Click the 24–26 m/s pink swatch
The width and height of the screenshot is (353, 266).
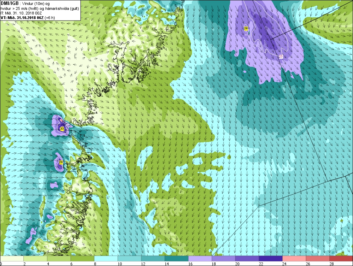click(x=294, y=259)
